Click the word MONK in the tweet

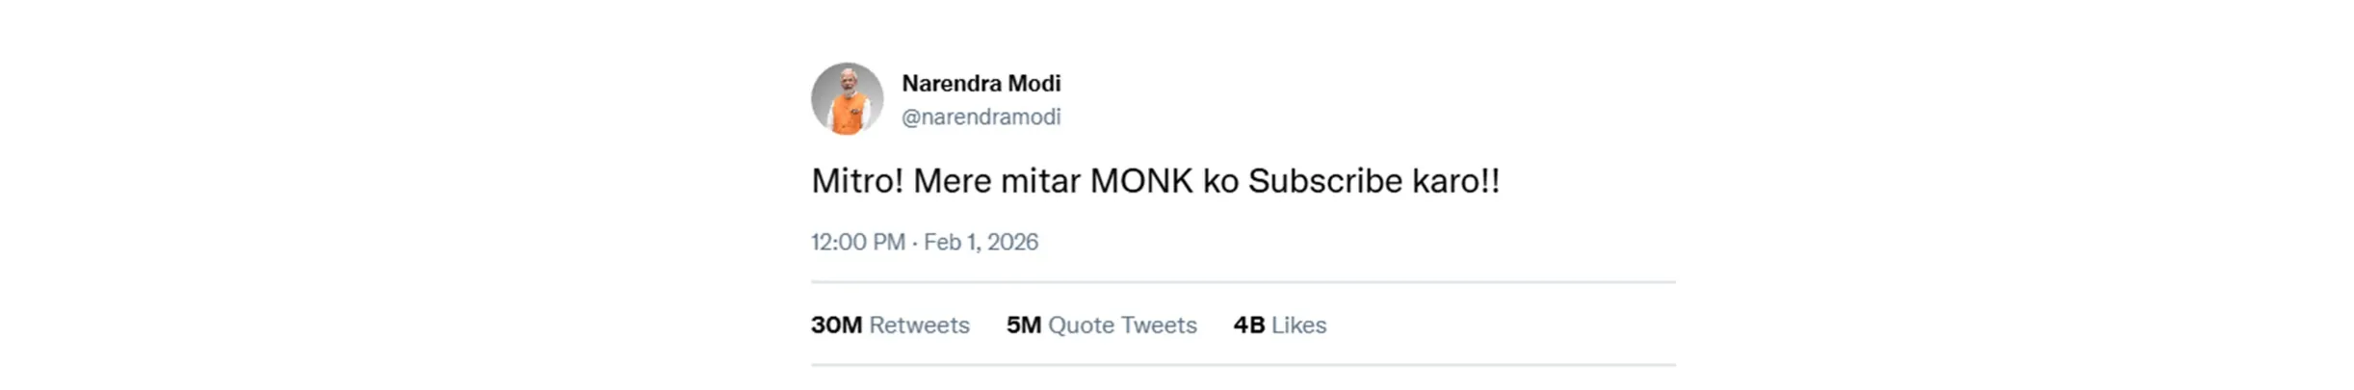click(x=1141, y=181)
